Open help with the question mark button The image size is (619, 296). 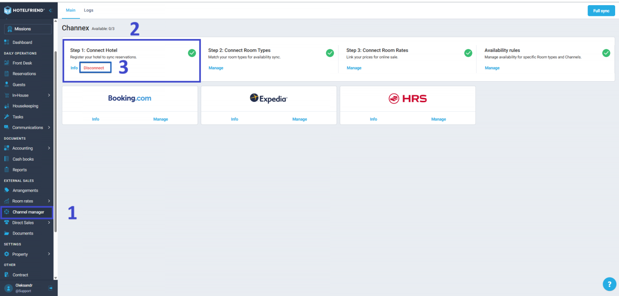pos(609,284)
